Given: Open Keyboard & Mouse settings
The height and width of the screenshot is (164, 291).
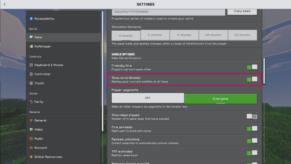Looking at the screenshot, I should 63,65.
